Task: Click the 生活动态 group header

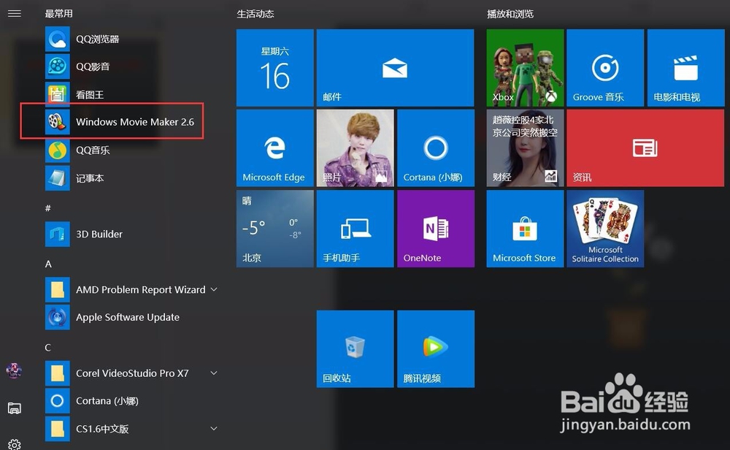Action: click(255, 14)
